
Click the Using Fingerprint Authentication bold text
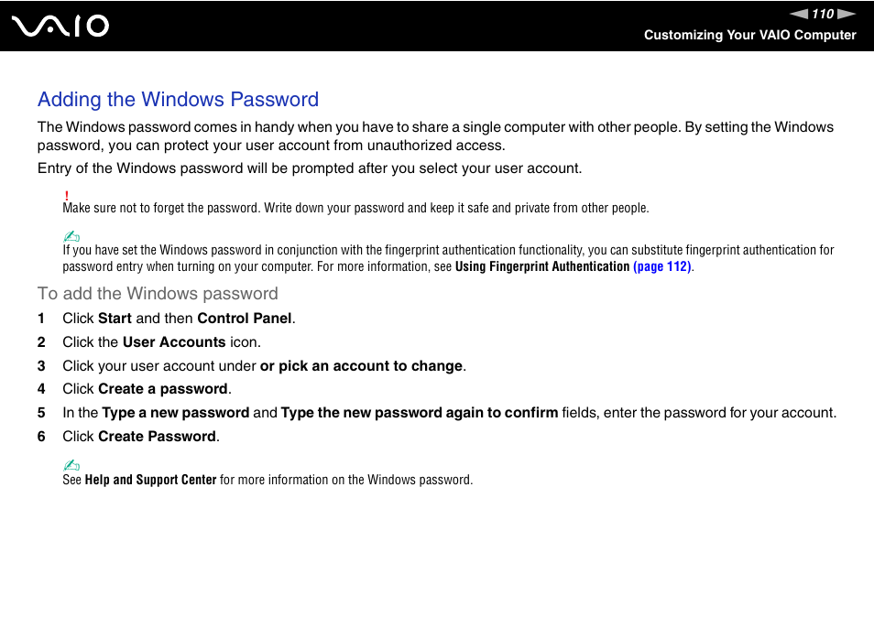tap(542, 266)
